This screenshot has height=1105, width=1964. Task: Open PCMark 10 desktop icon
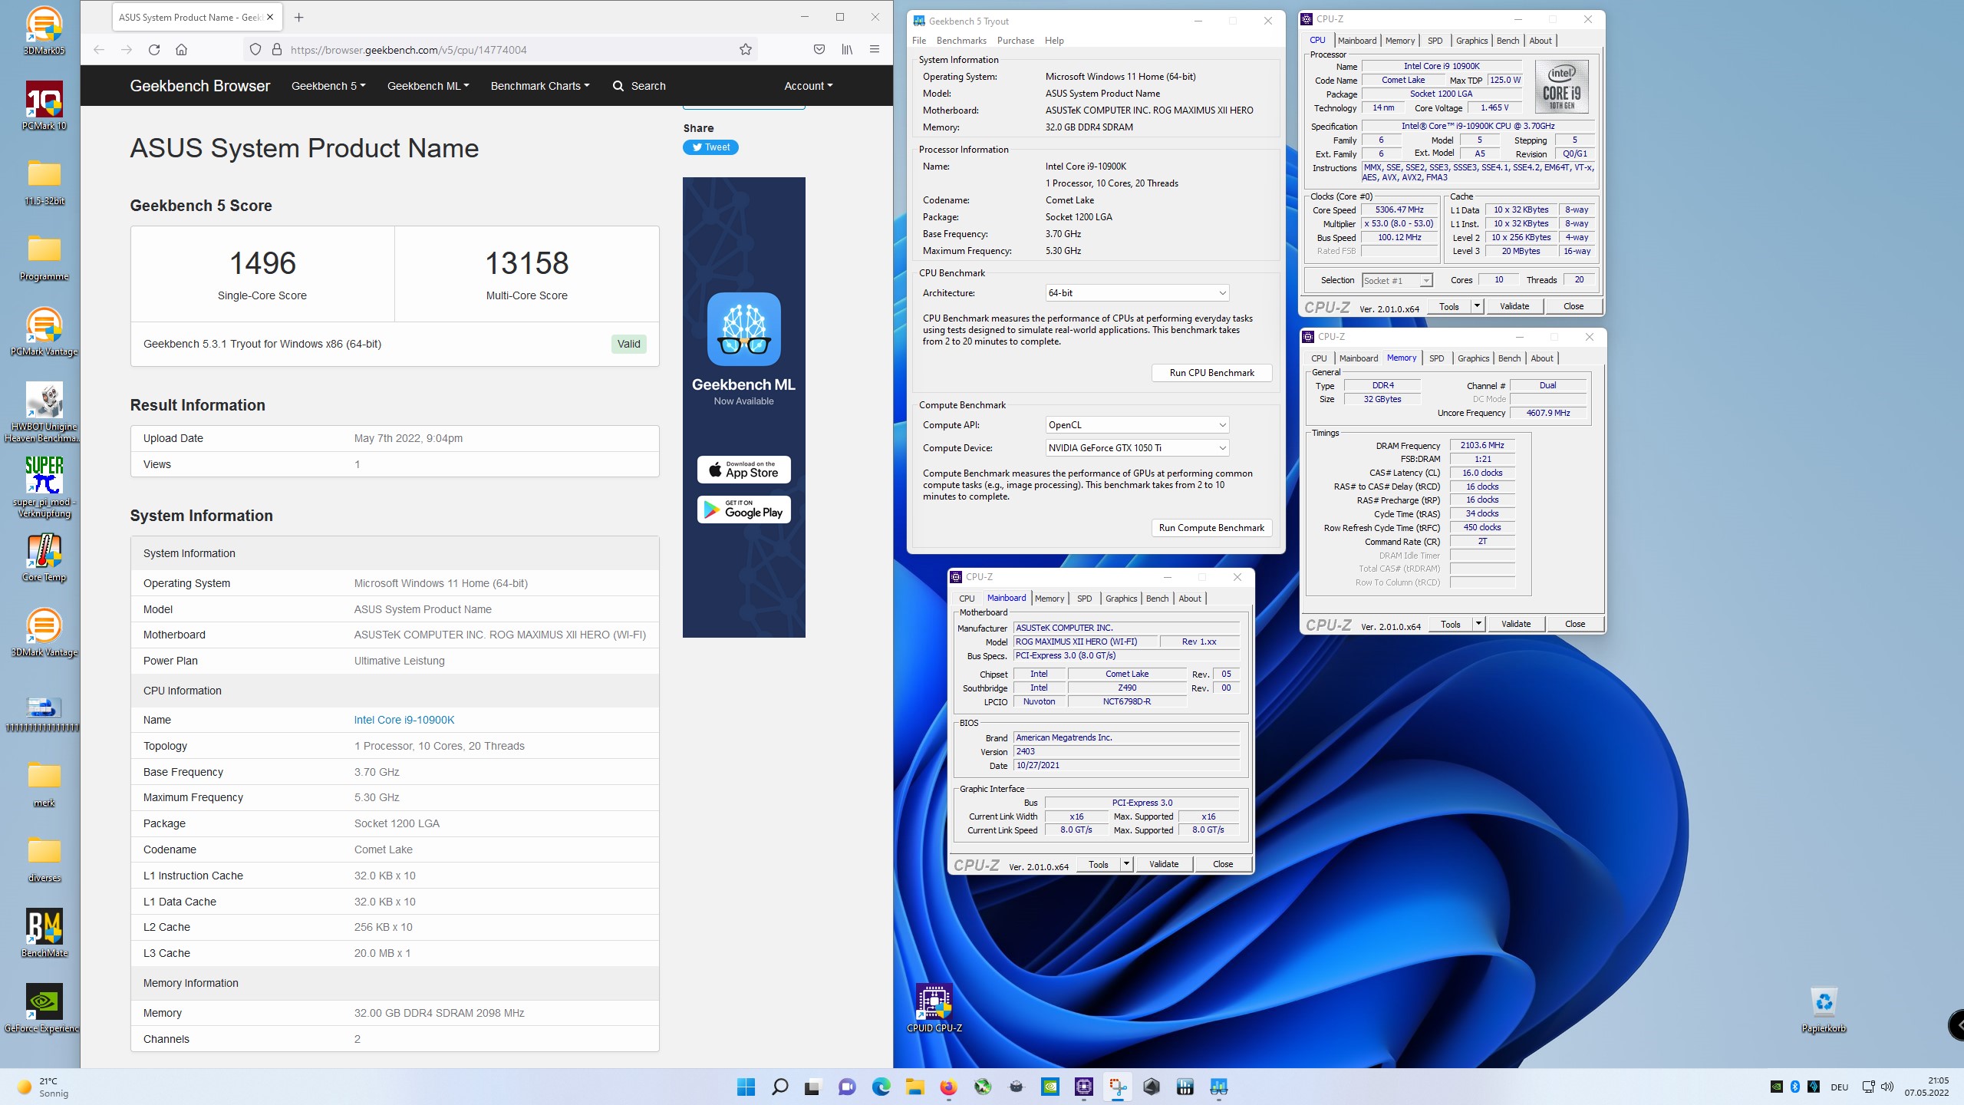pos(44,106)
